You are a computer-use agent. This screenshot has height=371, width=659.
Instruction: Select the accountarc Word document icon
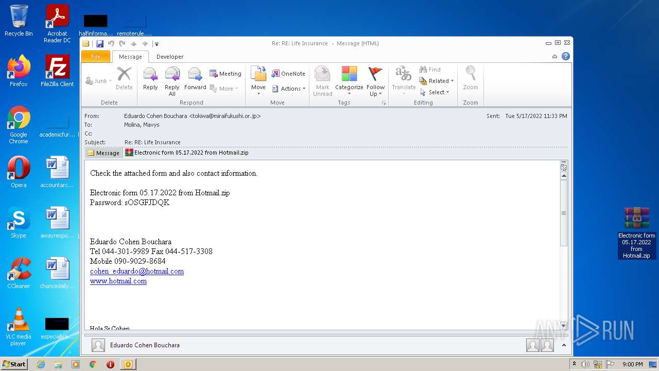coord(57,172)
